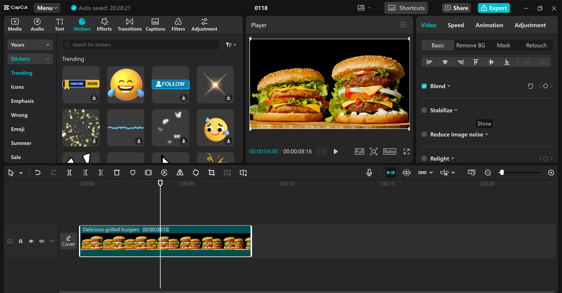Enable the Stabilize checkbox
The width and height of the screenshot is (562, 293).
point(424,110)
